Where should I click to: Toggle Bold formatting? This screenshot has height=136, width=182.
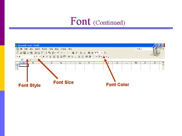click(x=43, y=57)
